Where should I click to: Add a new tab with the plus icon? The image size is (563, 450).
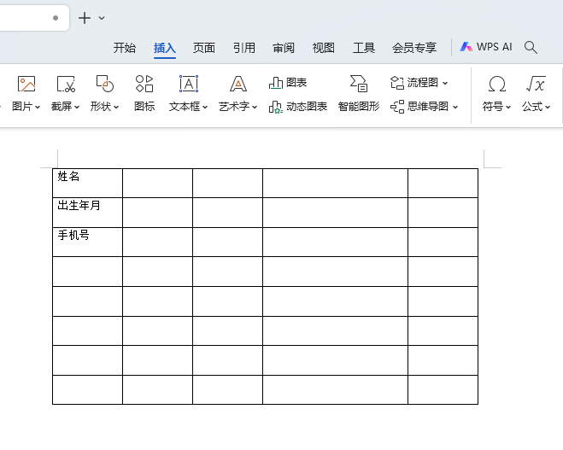[85, 18]
